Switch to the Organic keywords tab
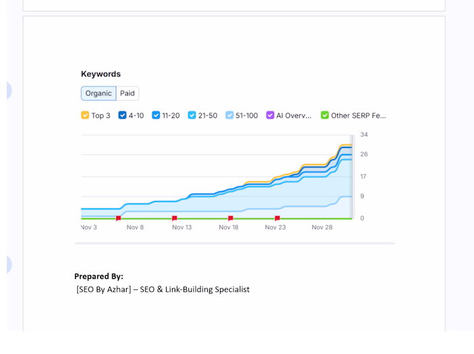 pos(98,94)
